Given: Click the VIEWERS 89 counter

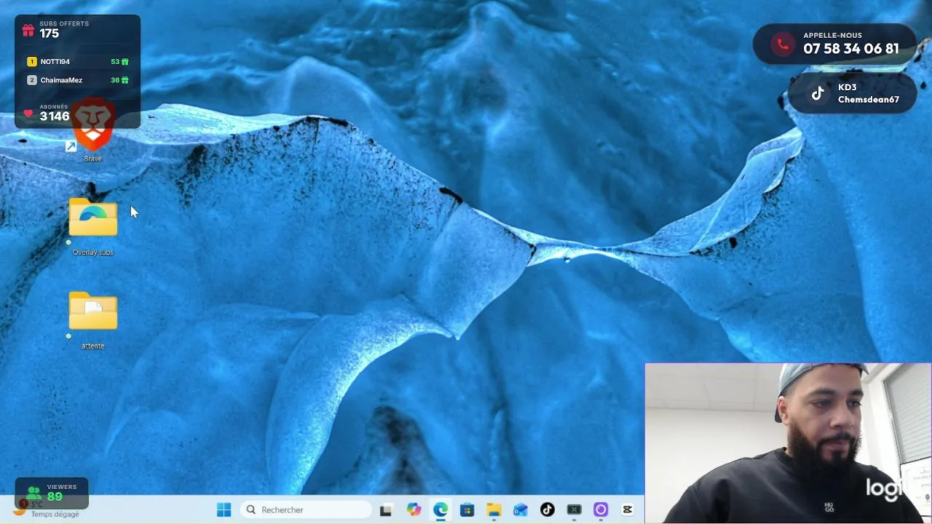Looking at the screenshot, I should [52, 493].
